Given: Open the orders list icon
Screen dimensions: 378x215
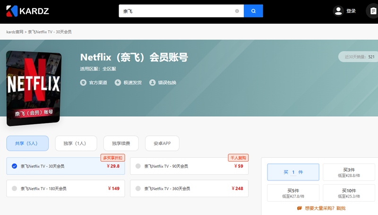Looking at the screenshot, I should click(373, 11).
